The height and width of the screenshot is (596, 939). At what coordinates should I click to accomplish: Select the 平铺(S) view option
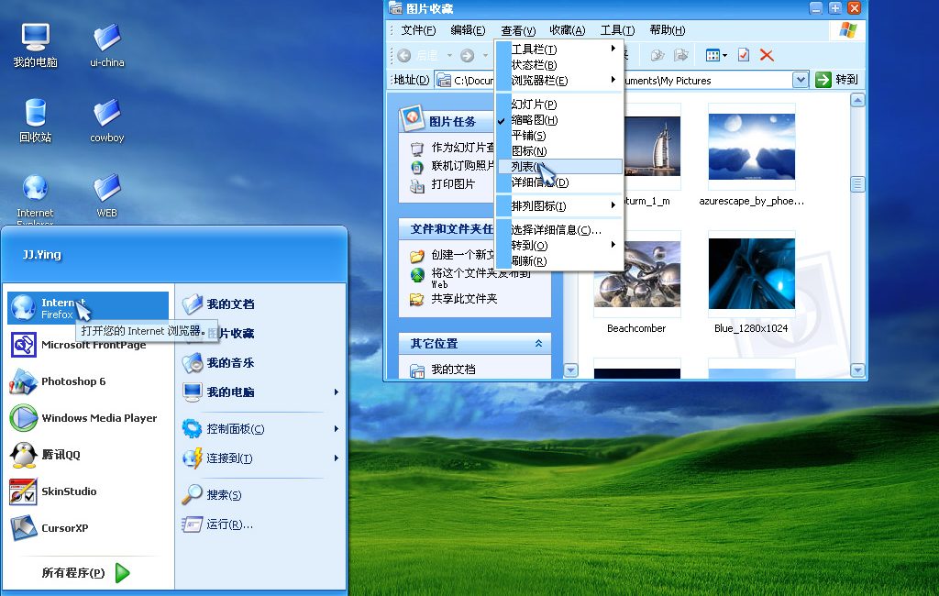[x=559, y=136]
